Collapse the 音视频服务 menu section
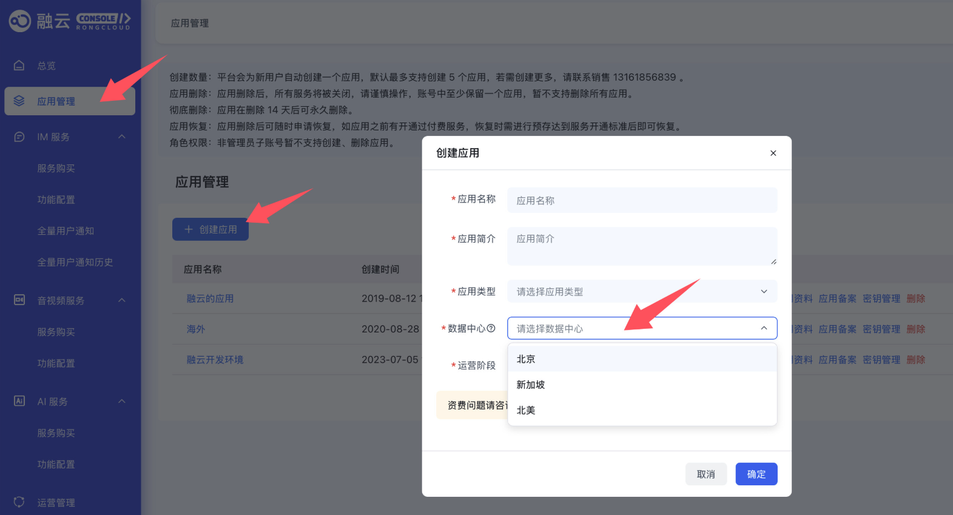953x515 pixels. 122,300
